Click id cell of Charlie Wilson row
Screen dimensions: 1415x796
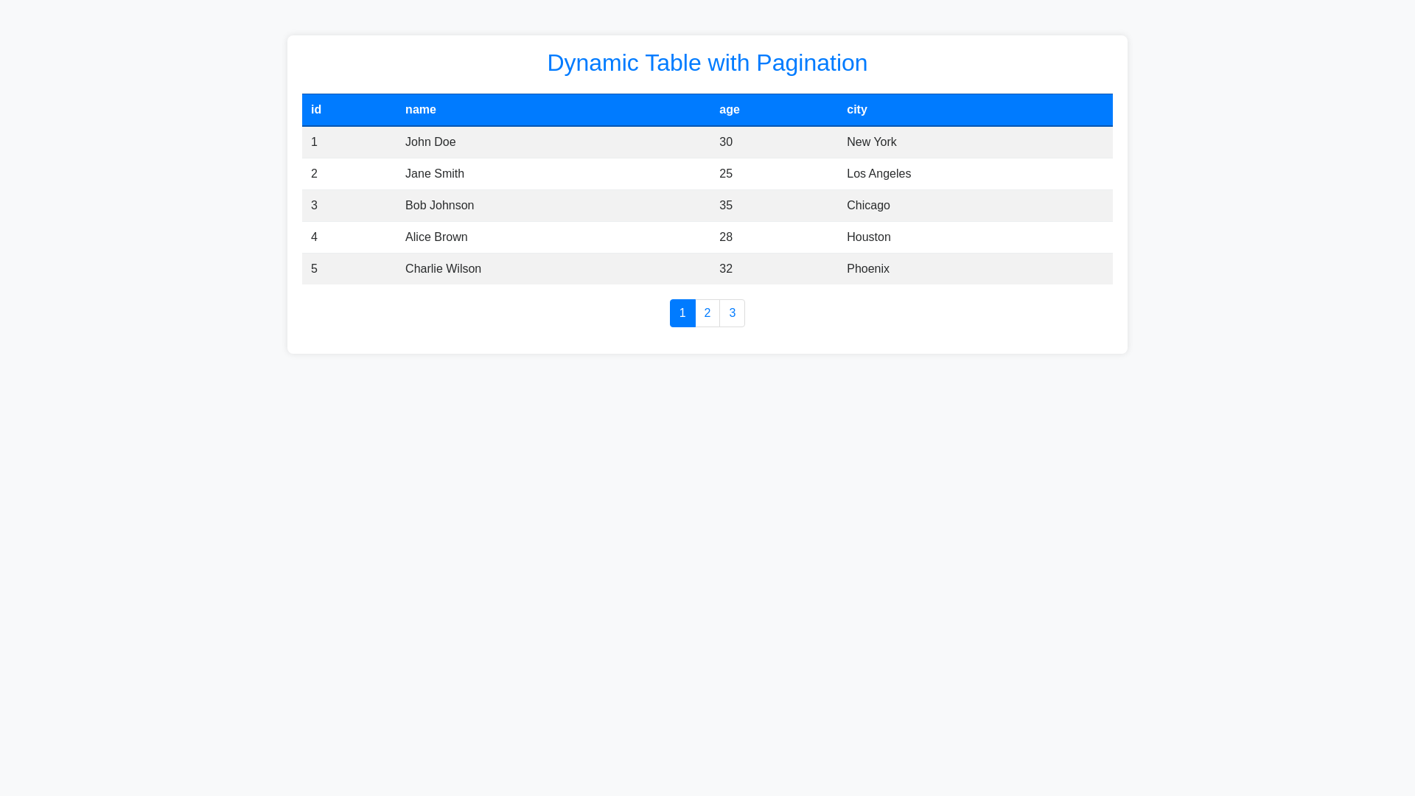click(349, 269)
